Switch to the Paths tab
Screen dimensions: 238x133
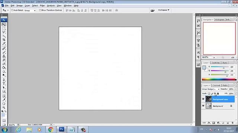pyautogui.click(x=225, y=85)
